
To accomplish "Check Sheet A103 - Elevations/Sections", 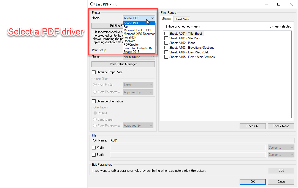I will (x=166, y=47).
